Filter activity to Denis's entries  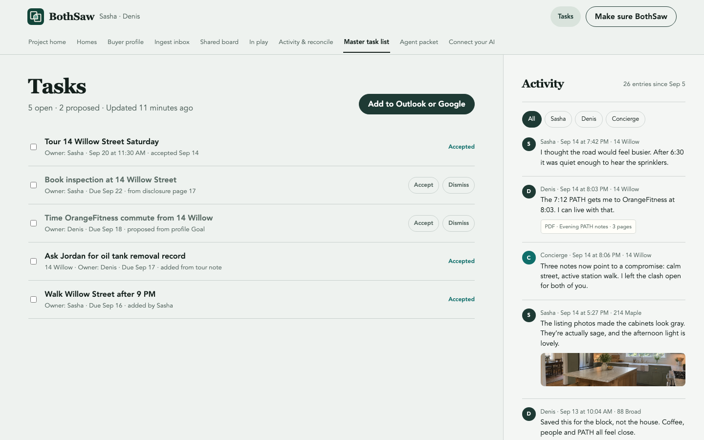click(589, 119)
